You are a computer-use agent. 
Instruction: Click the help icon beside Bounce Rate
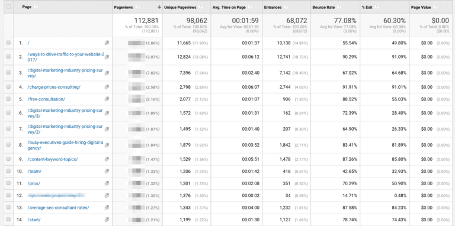click(340, 7)
